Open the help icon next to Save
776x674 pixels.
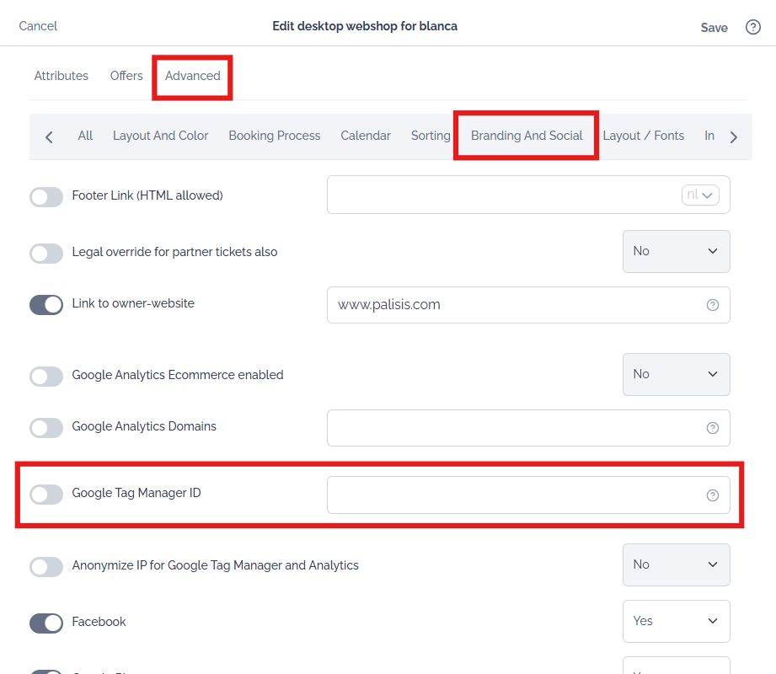pos(752,27)
